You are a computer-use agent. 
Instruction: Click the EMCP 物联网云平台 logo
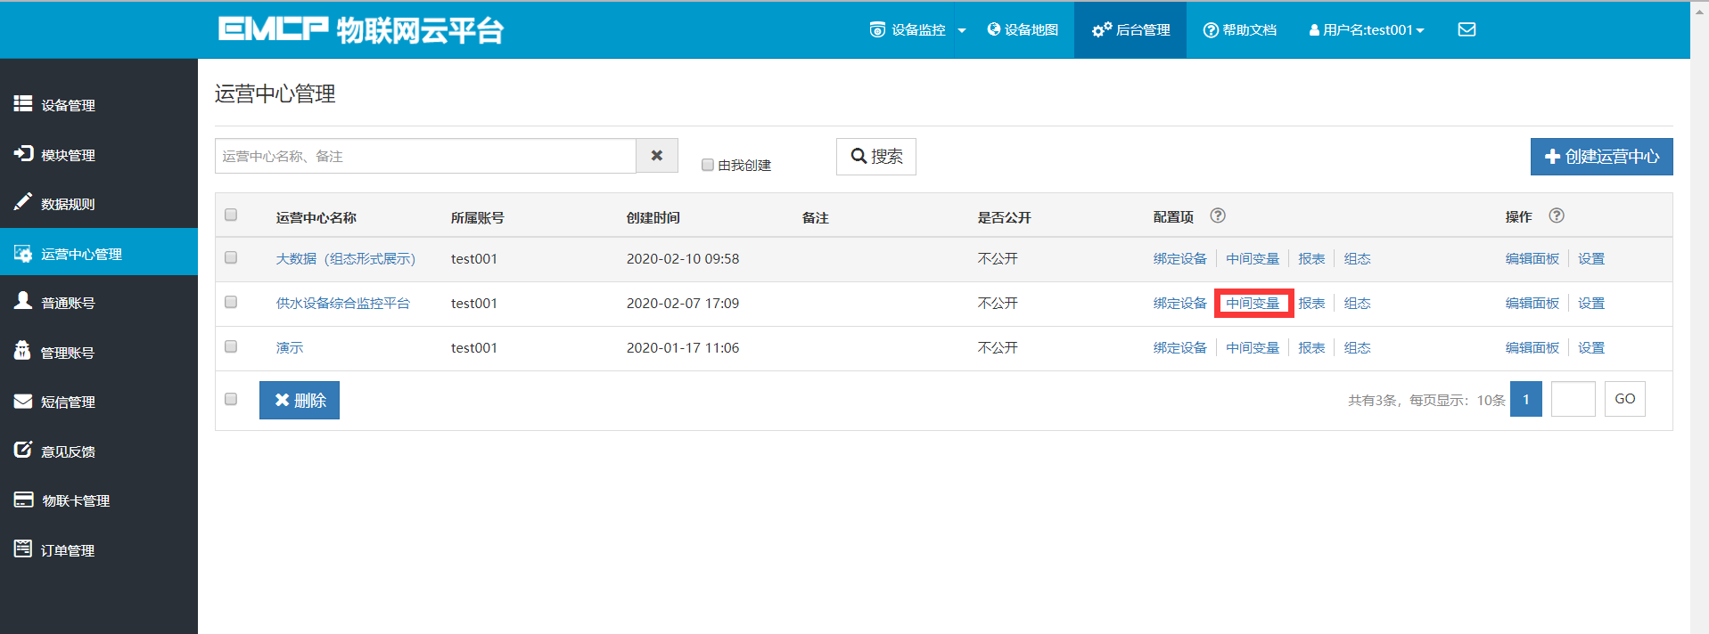click(361, 29)
